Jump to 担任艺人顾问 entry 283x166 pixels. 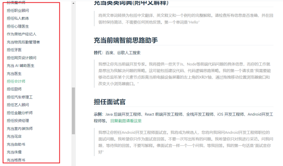[18, 105]
